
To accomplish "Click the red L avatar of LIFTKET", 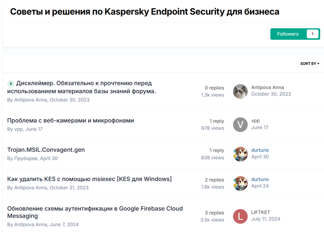I will click(240, 216).
